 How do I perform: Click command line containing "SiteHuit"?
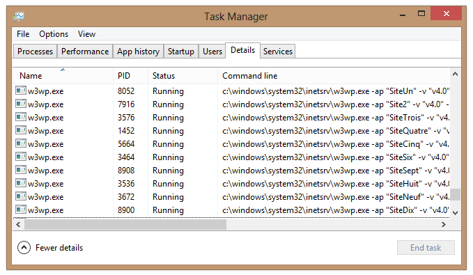pos(336,184)
